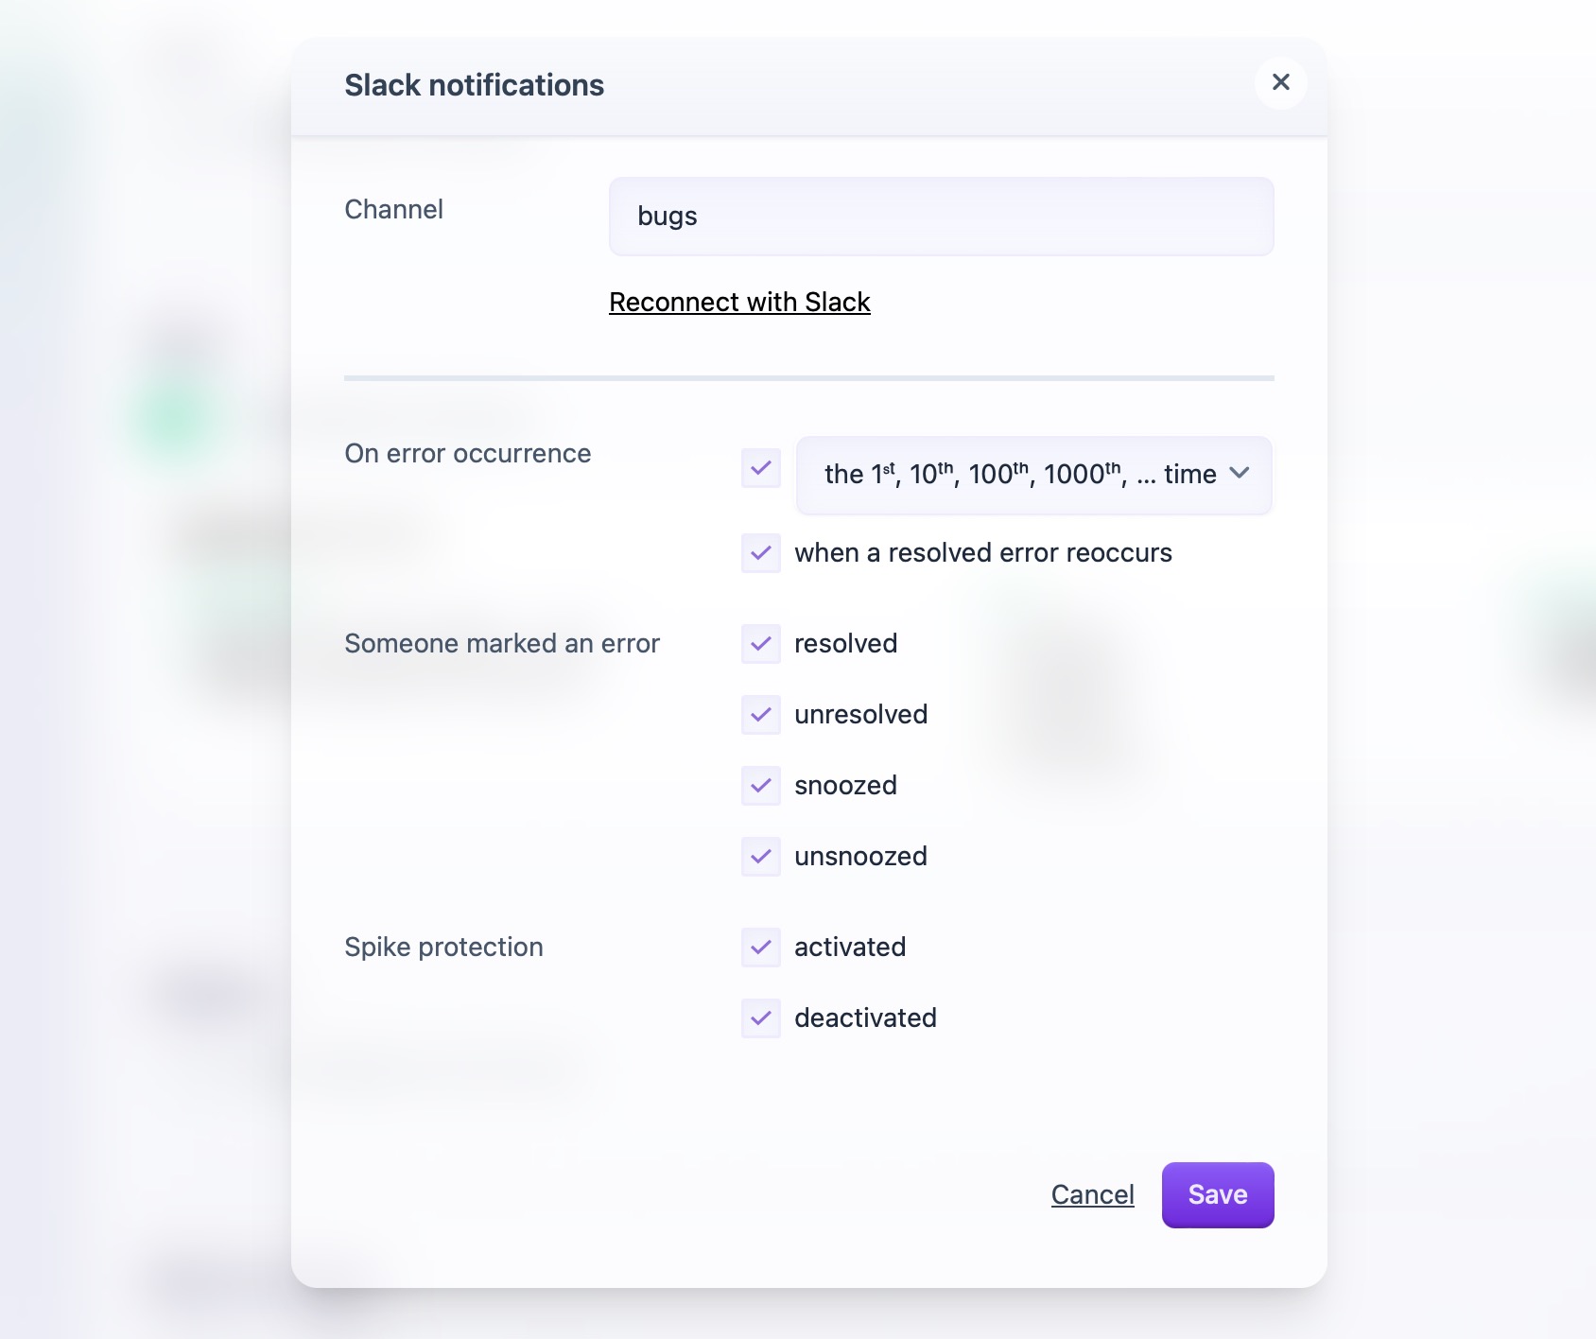1596x1339 pixels.
Task: Click the chevron icon on the frequency dropdown
Action: (x=1241, y=476)
